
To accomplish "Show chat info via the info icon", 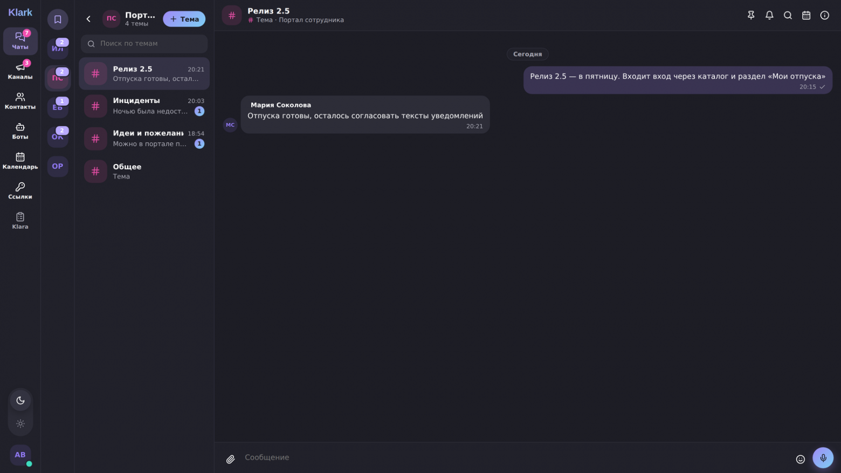I will 824,15.
